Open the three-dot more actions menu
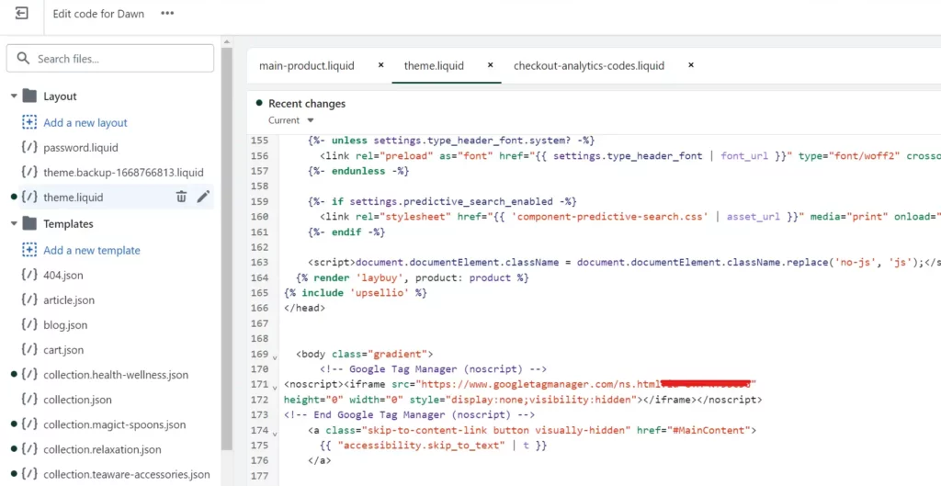Screen dimensions: 941x486 167,13
